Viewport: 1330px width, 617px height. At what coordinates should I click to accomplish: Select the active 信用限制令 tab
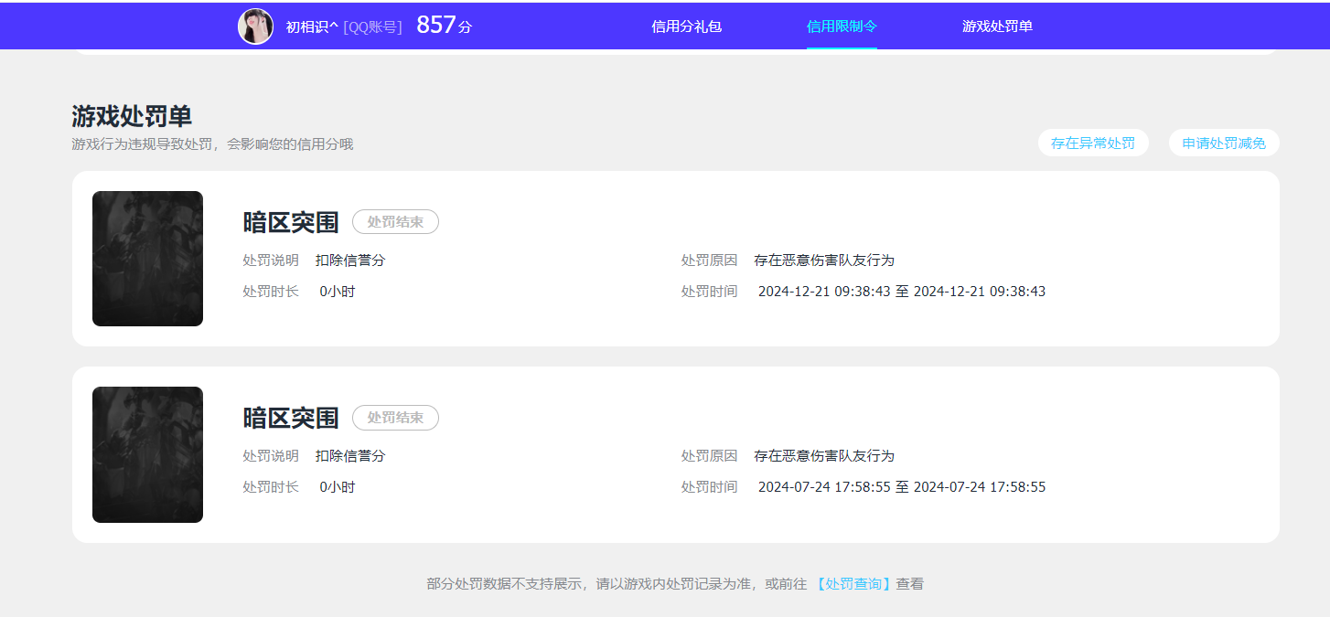coord(842,26)
